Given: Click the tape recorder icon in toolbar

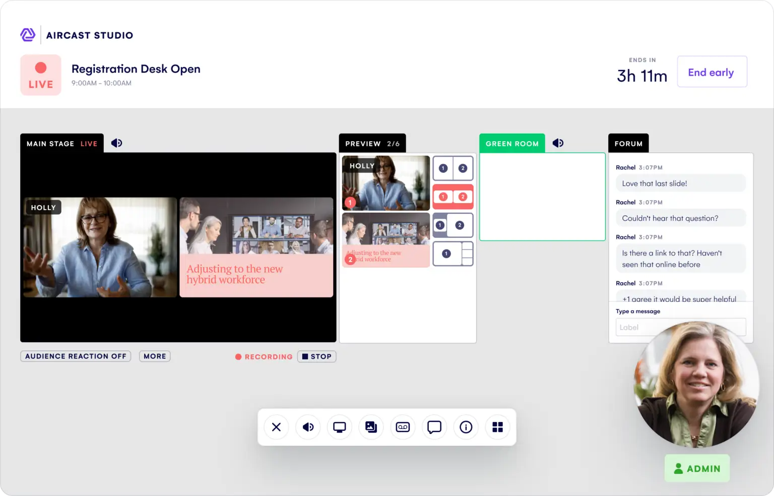Looking at the screenshot, I should (x=403, y=427).
